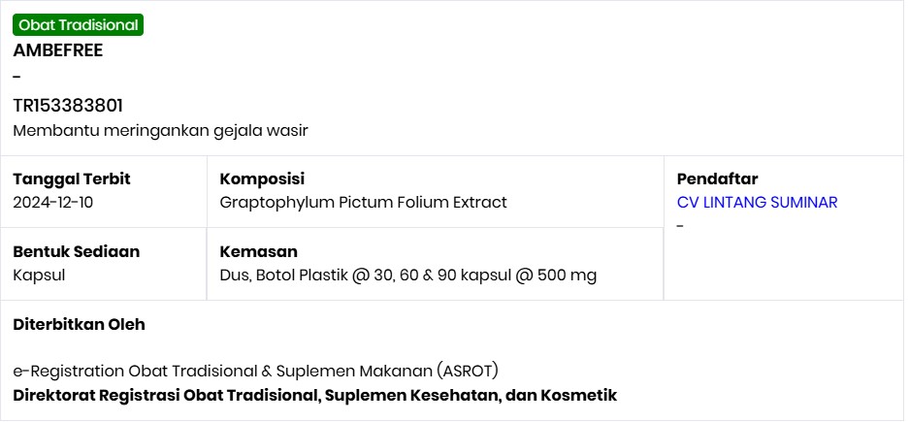This screenshot has height=422, width=909.
Task: Open the CV LINTANG SUMINAR registrant link
Action: pyautogui.click(x=757, y=203)
